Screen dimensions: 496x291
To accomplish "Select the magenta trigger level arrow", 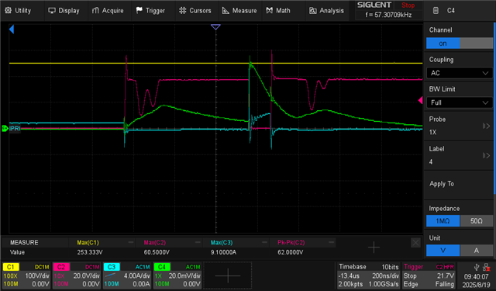I will pos(420,100).
